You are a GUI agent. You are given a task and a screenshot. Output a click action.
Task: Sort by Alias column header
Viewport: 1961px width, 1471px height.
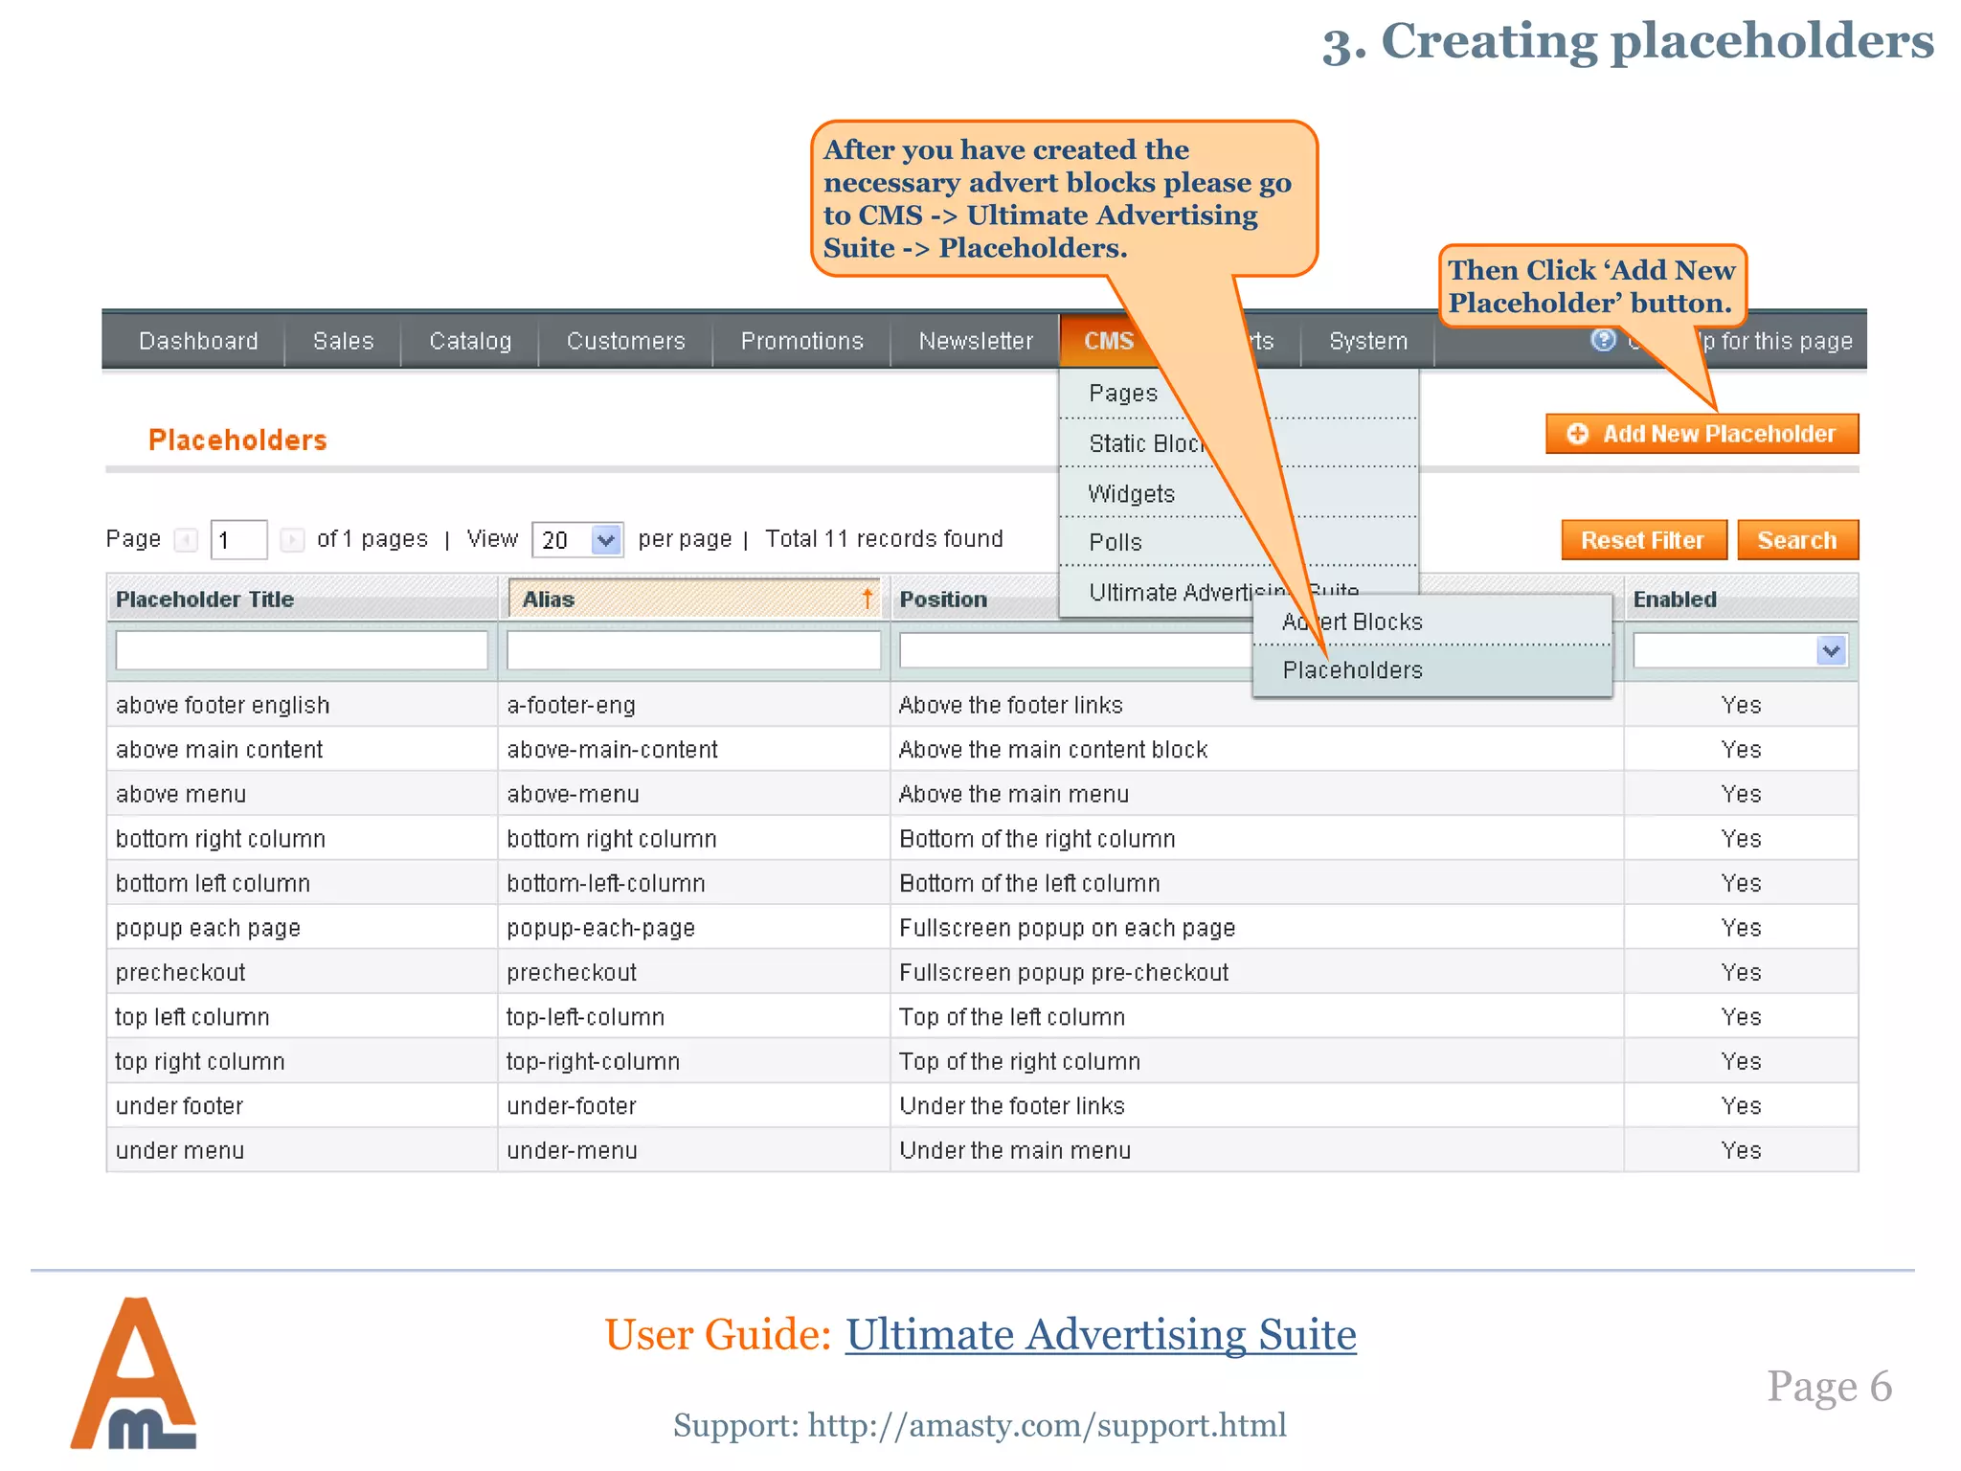tap(694, 599)
